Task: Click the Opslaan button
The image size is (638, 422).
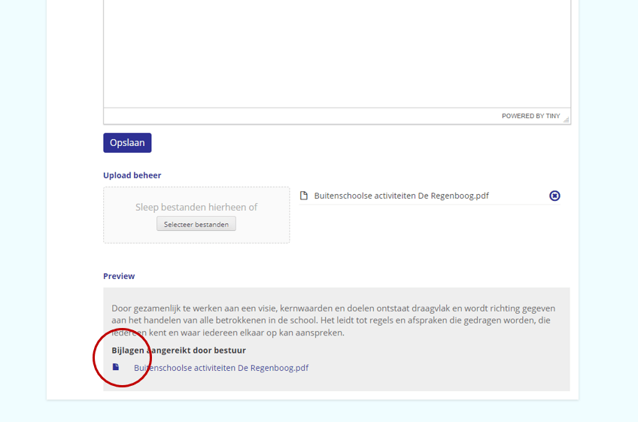Action: click(127, 143)
